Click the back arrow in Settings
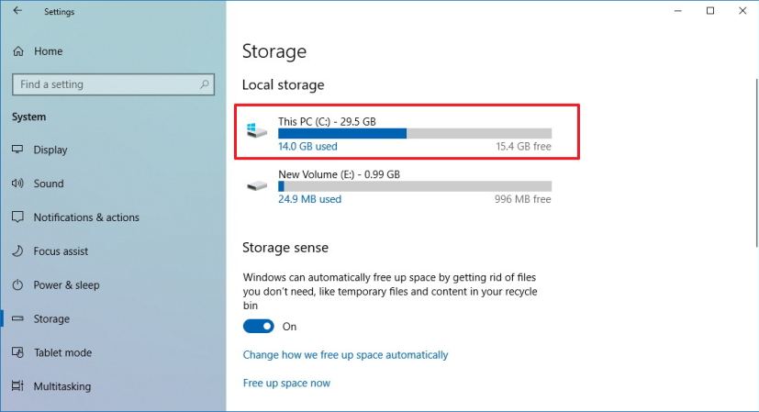This screenshot has width=759, height=412. point(17,11)
